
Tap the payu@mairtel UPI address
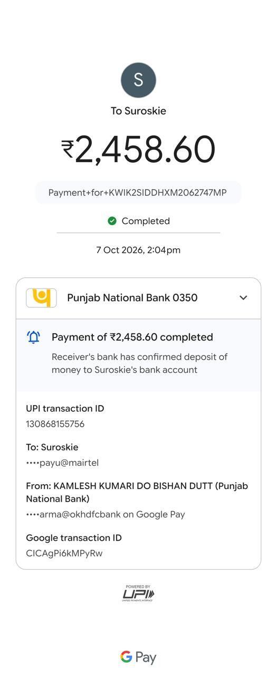pyautogui.click(x=62, y=463)
